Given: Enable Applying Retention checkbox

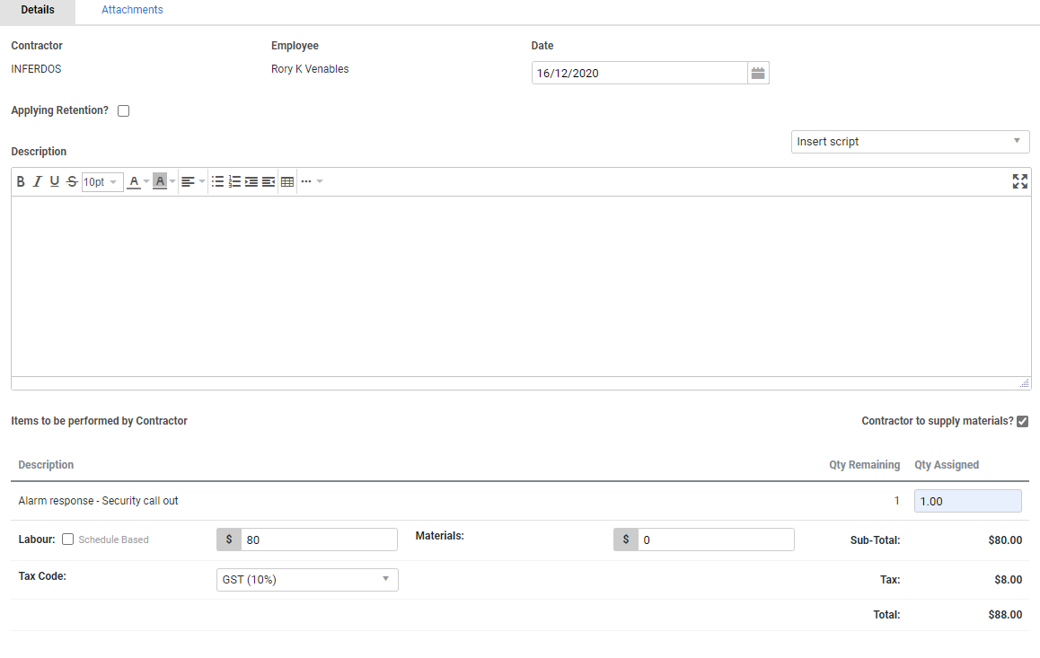Looking at the screenshot, I should (123, 110).
